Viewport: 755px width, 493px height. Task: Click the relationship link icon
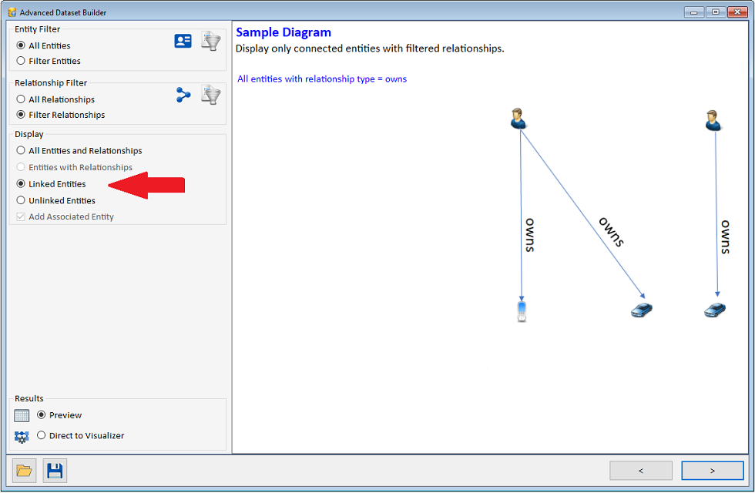coord(183,95)
